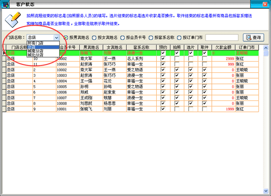This screenshot has height=196, width=271.
Task: Select the 按订单门市 radio button
Action: click(179, 37)
